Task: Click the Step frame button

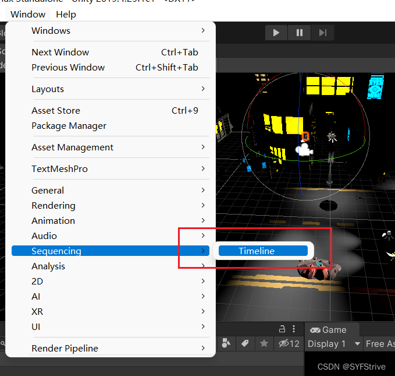Action: coord(323,33)
